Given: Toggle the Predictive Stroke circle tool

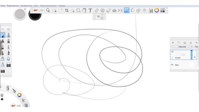Looking at the screenshot, I should point(132,10).
